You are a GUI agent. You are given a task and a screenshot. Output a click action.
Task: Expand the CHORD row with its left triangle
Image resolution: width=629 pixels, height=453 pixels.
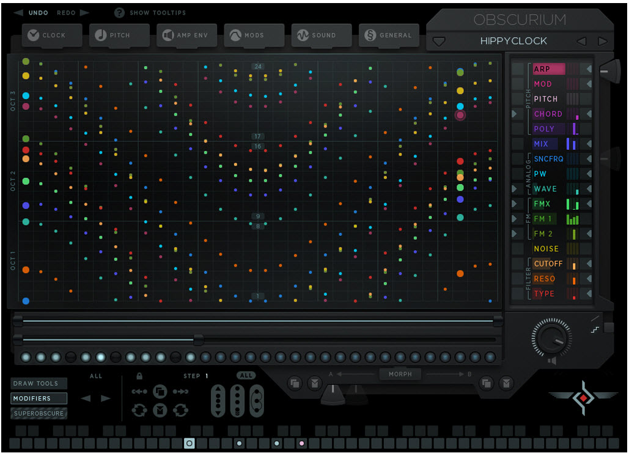click(514, 114)
